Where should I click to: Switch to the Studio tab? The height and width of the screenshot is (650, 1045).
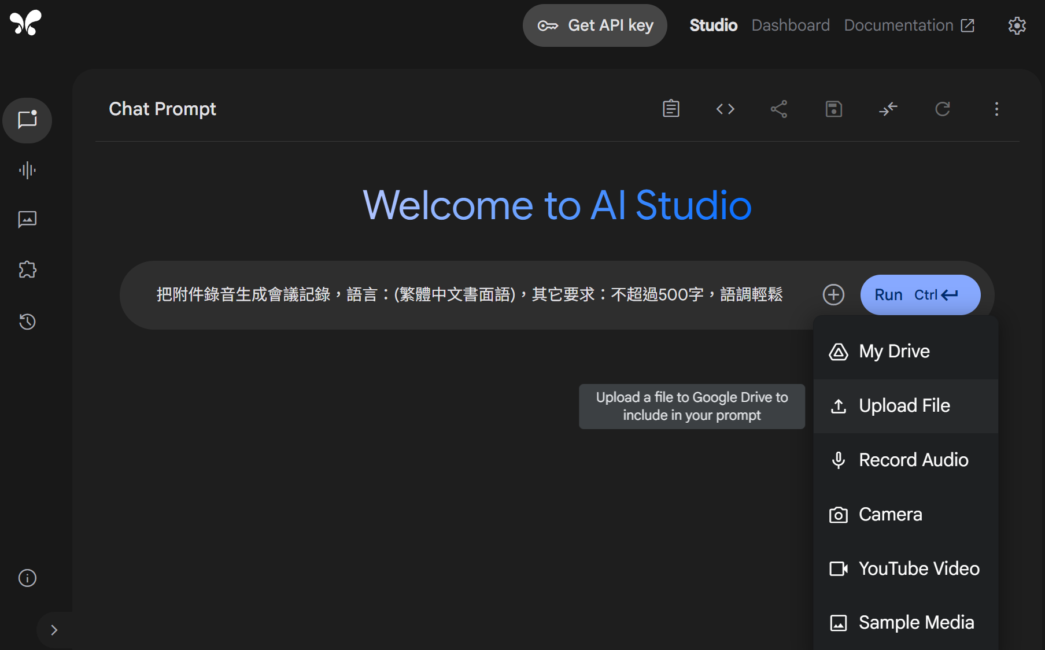click(713, 25)
